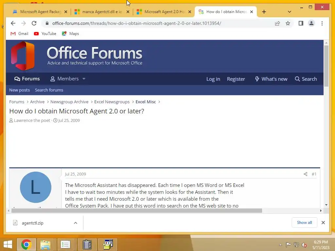The width and height of the screenshot is (335, 251).
Task: Click the #1 post permalink
Action: 314,174
